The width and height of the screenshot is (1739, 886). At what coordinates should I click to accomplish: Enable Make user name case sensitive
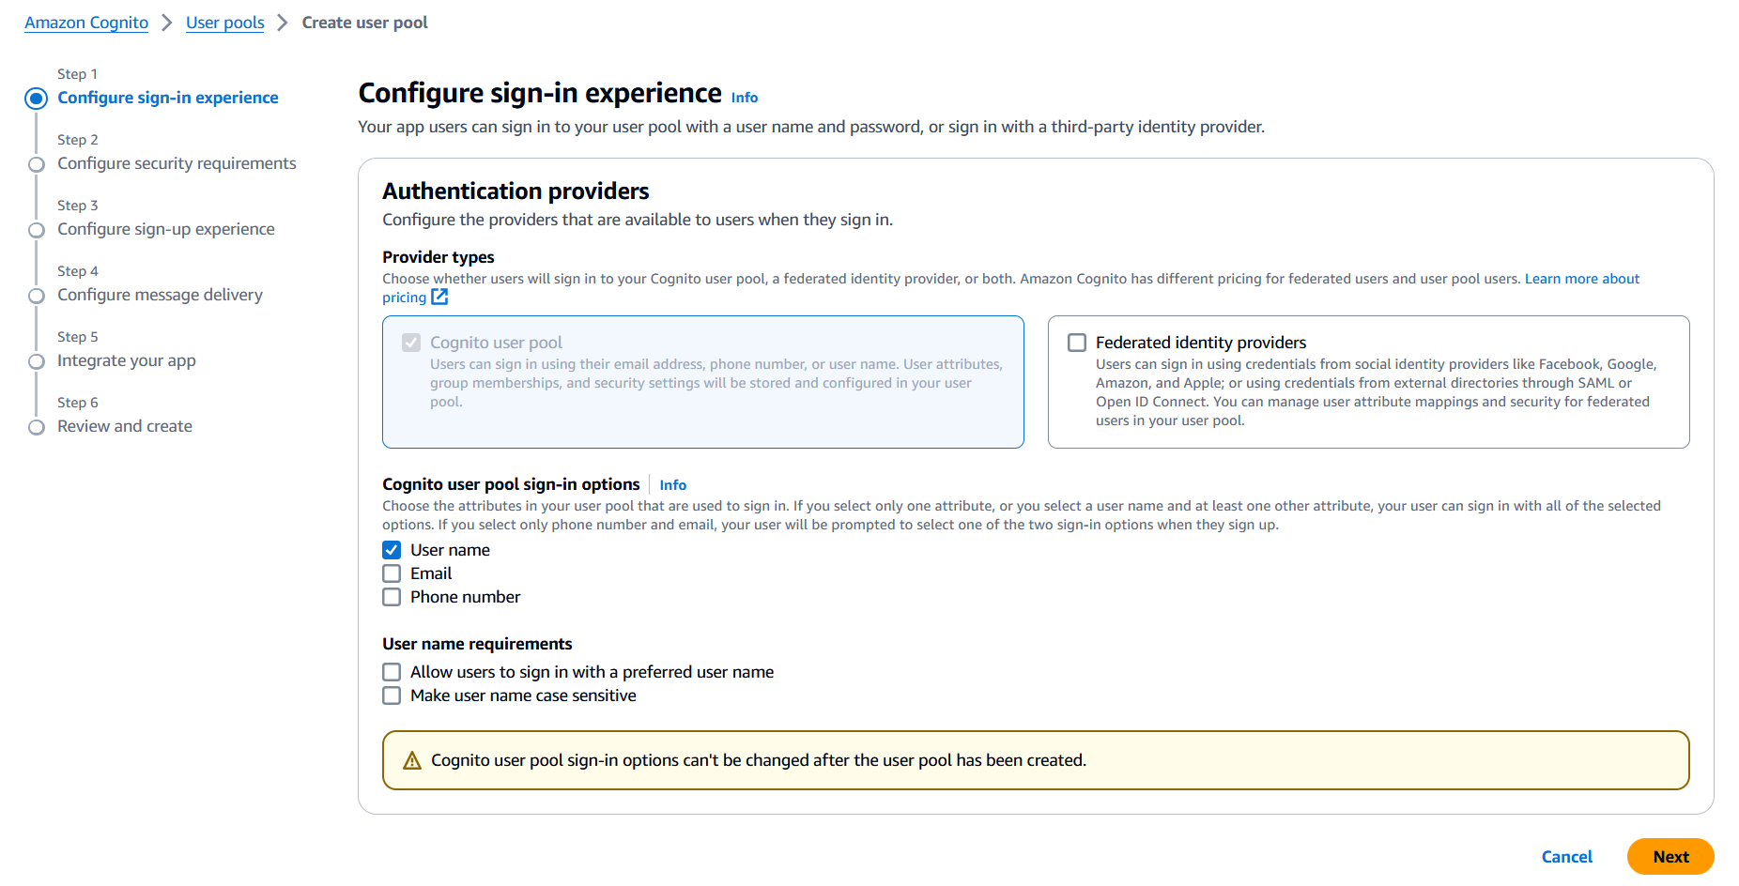coord(392,695)
